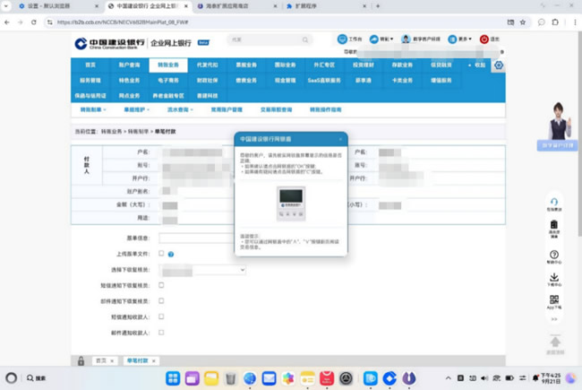Expand the 流水查询 submenu dropdown

[180, 109]
